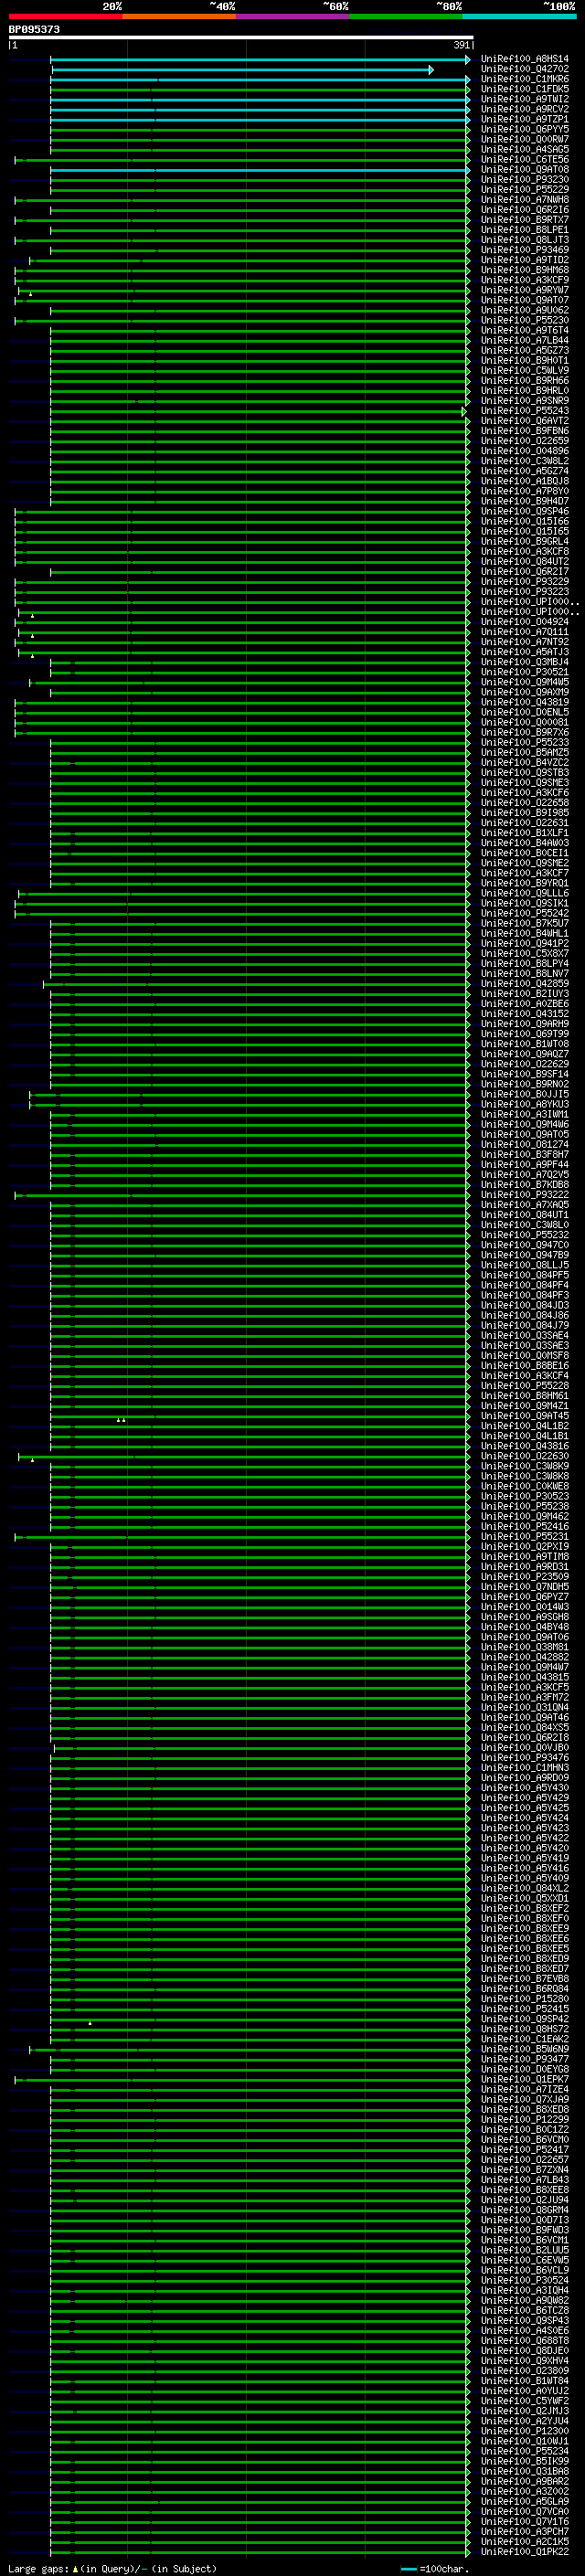The width and height of the screenshot is (585, 2576).
Task: Open hit UniRef100_Q9AT08
Action: tap(524, 170)
